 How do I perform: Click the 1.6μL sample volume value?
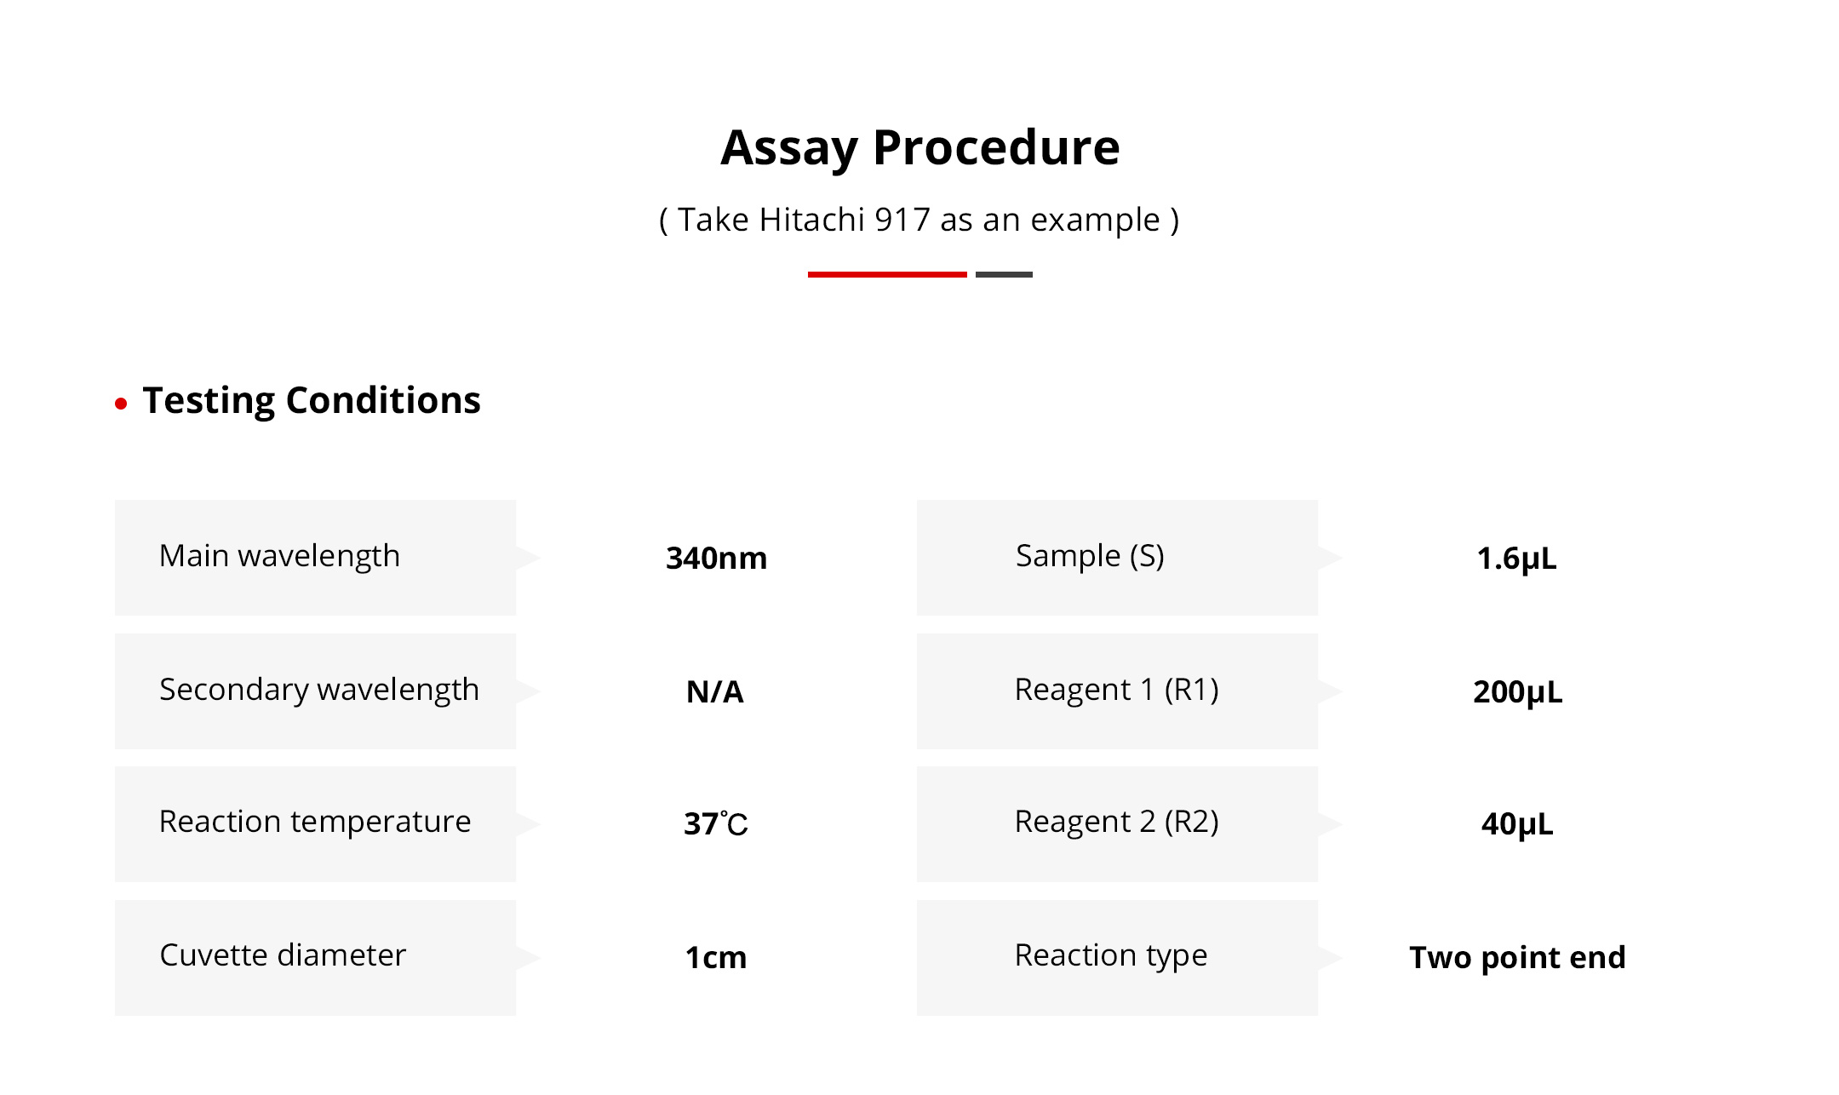tap(1516, 559)
